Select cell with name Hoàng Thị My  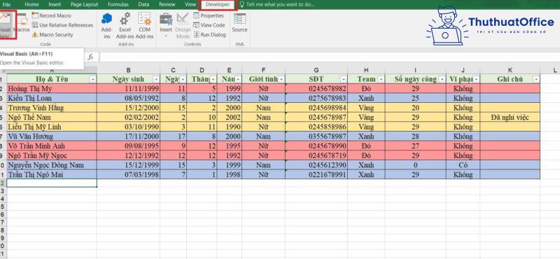click(x=52, y=89)
